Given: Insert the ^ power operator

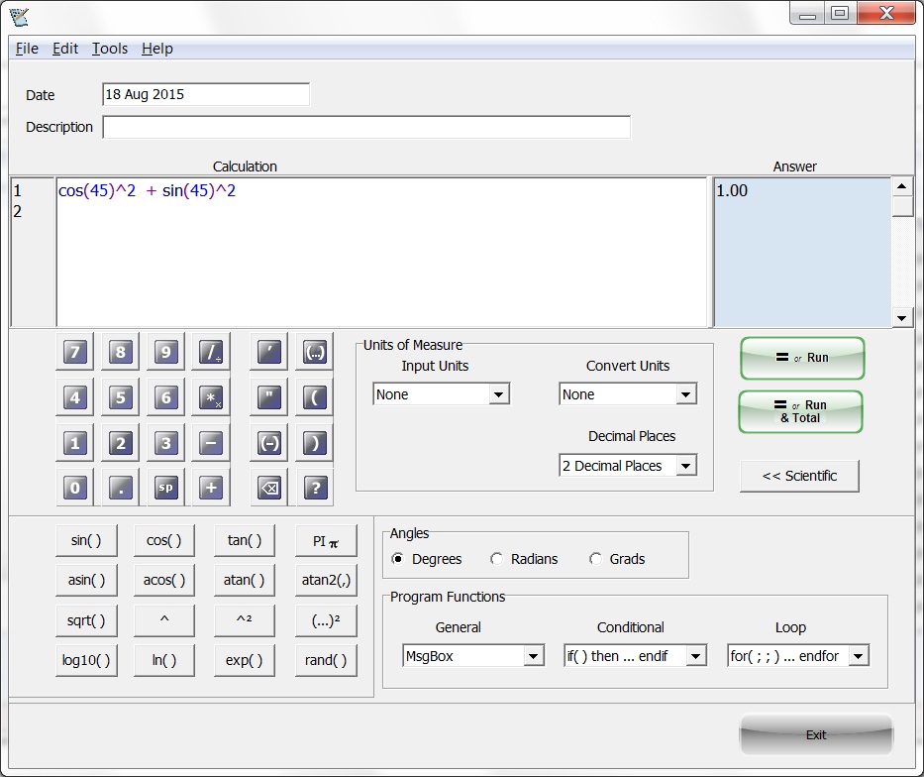Looking at the screenshot, I should click(x=163, y=620).
